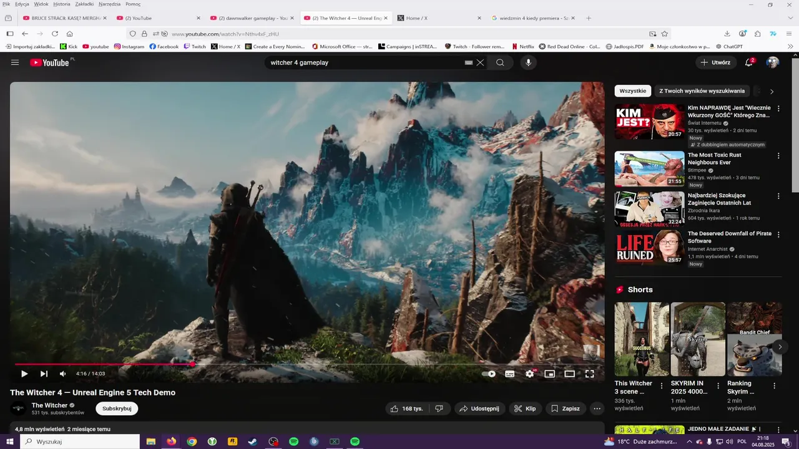
Task: Click the magnifier search button
Action: (x=500, y=62)
